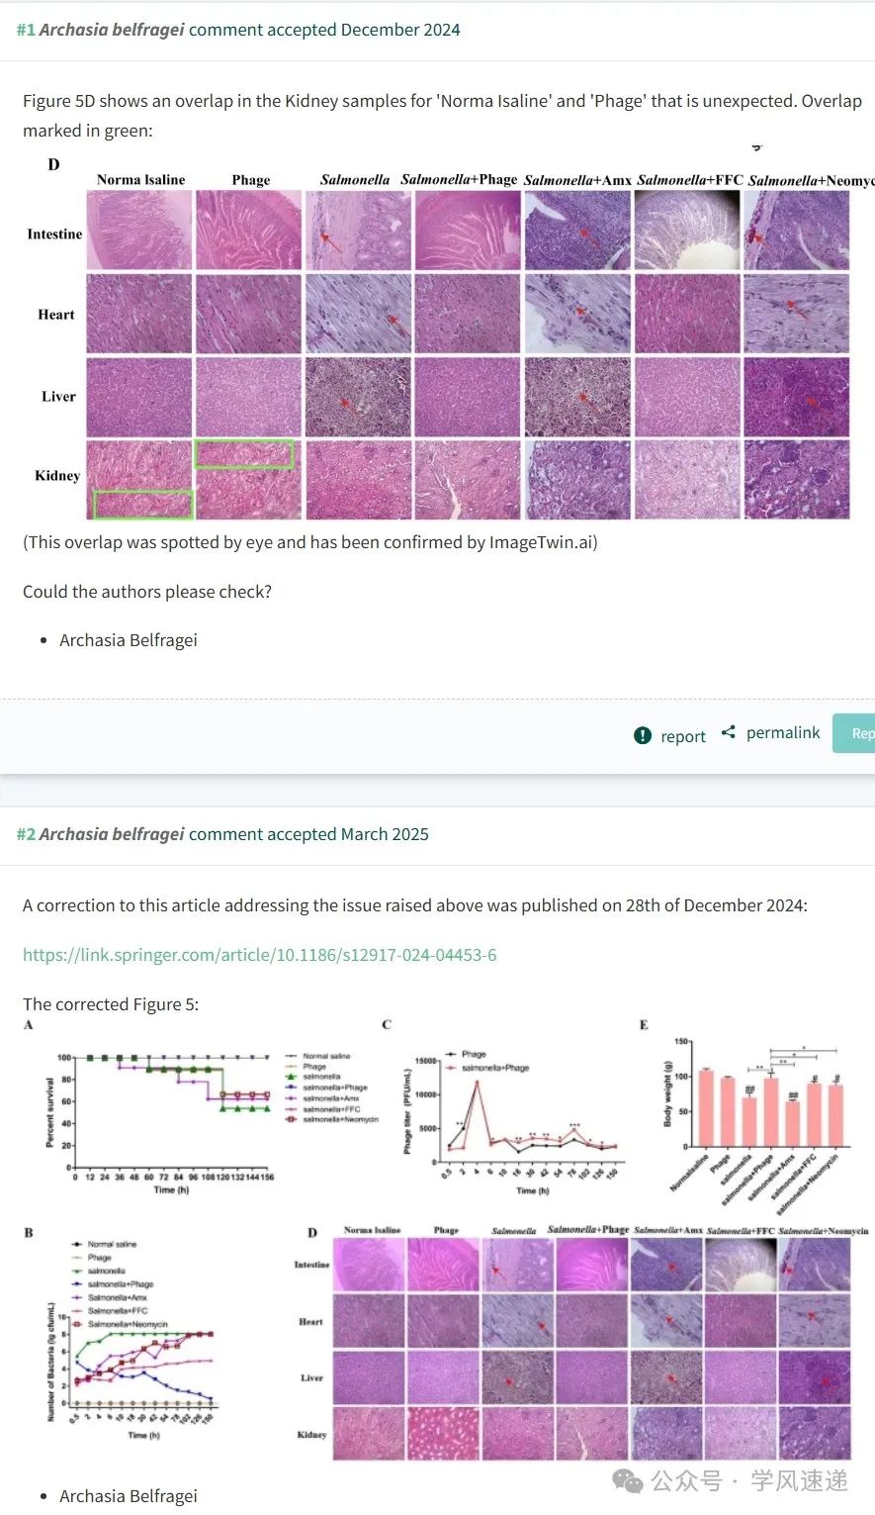The width and height of the screenshot is (875, 1515).
Task: Click the #2 comment number anchor
Action: pyautogui.click(x=26, y=834)
